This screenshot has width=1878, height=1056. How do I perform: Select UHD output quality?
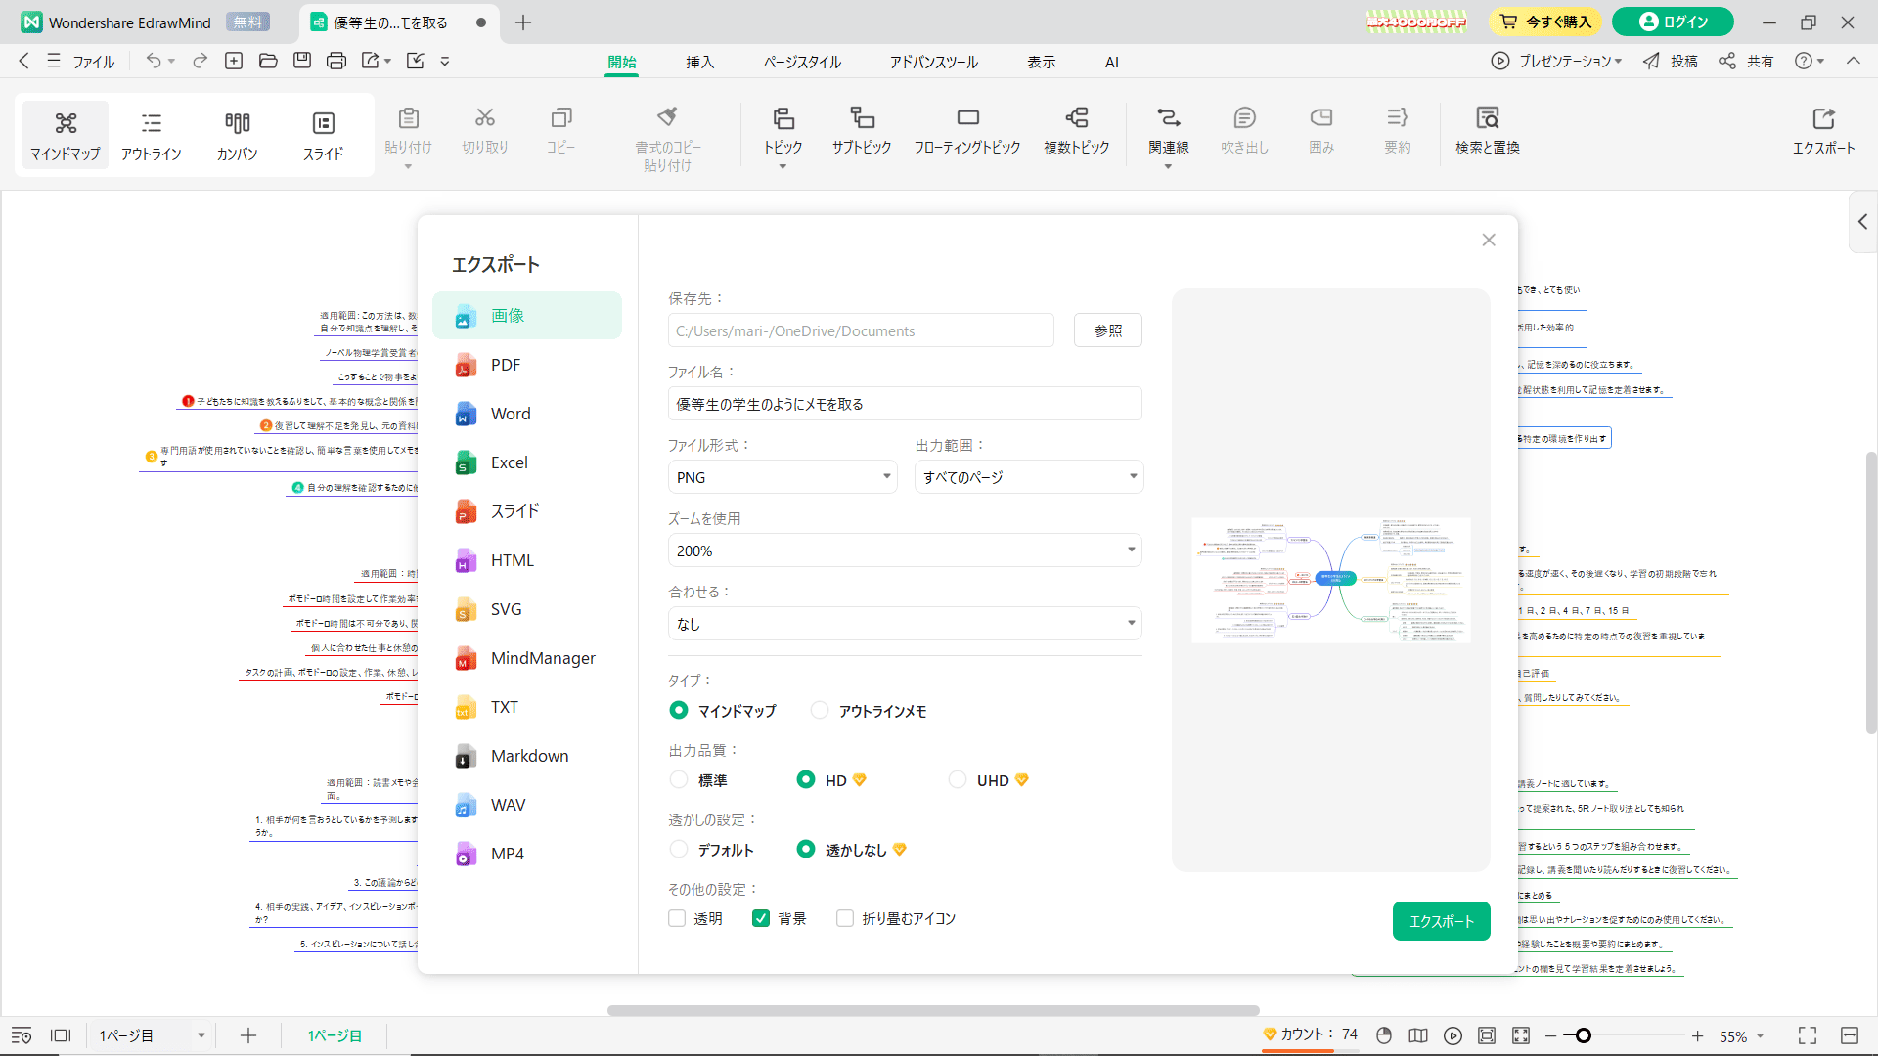click(x=958, y=780)
